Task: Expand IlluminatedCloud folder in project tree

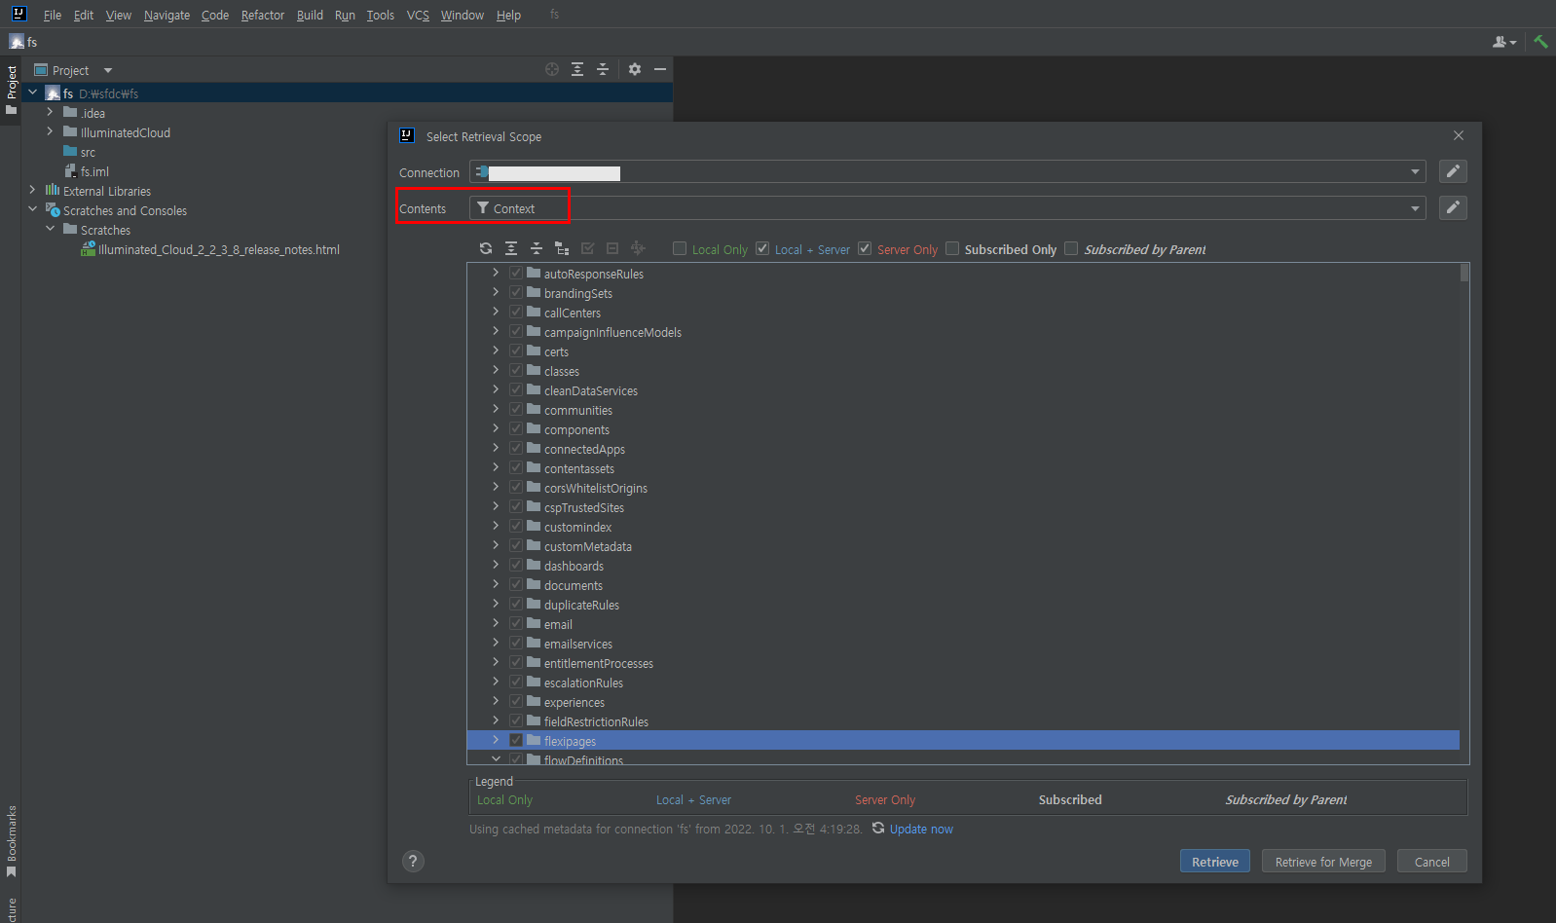Action: coord(50,131)
